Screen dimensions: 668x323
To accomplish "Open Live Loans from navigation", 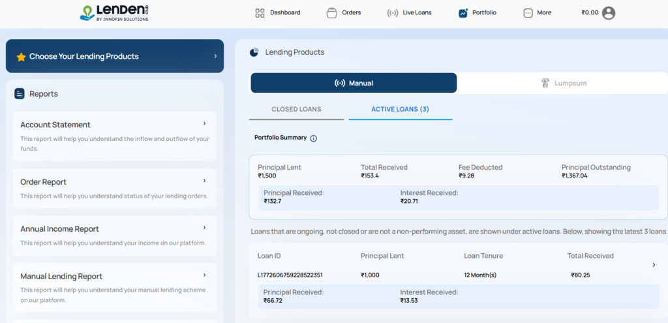I will (x=409, y=13).
